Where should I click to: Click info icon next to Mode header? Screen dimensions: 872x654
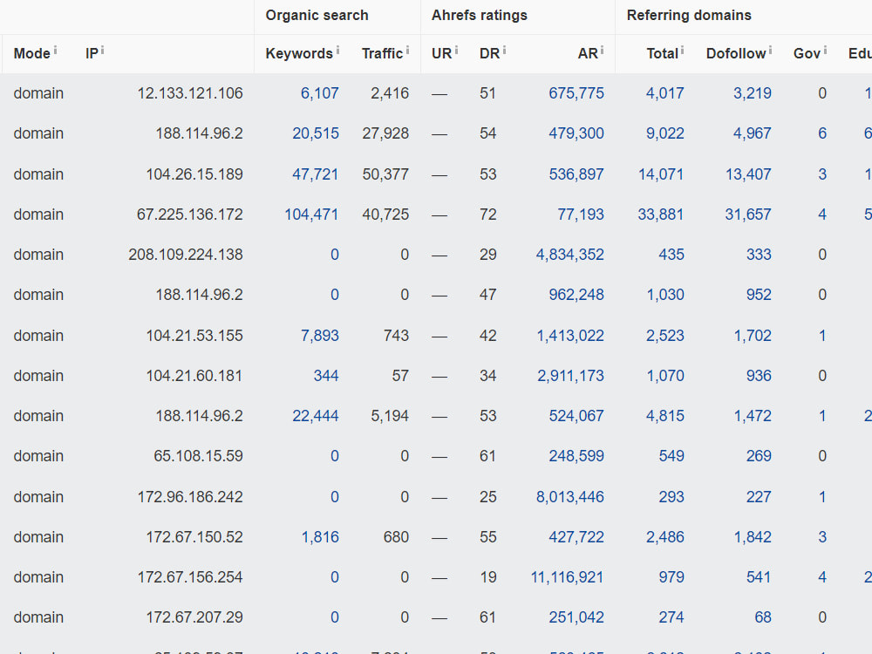coord(55,50)
